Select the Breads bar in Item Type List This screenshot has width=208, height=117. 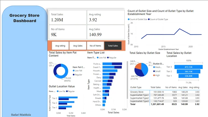[104, 98]
